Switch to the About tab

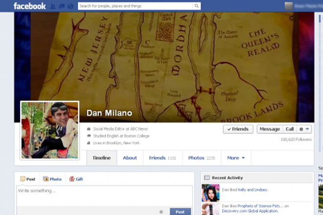(130, 158)
